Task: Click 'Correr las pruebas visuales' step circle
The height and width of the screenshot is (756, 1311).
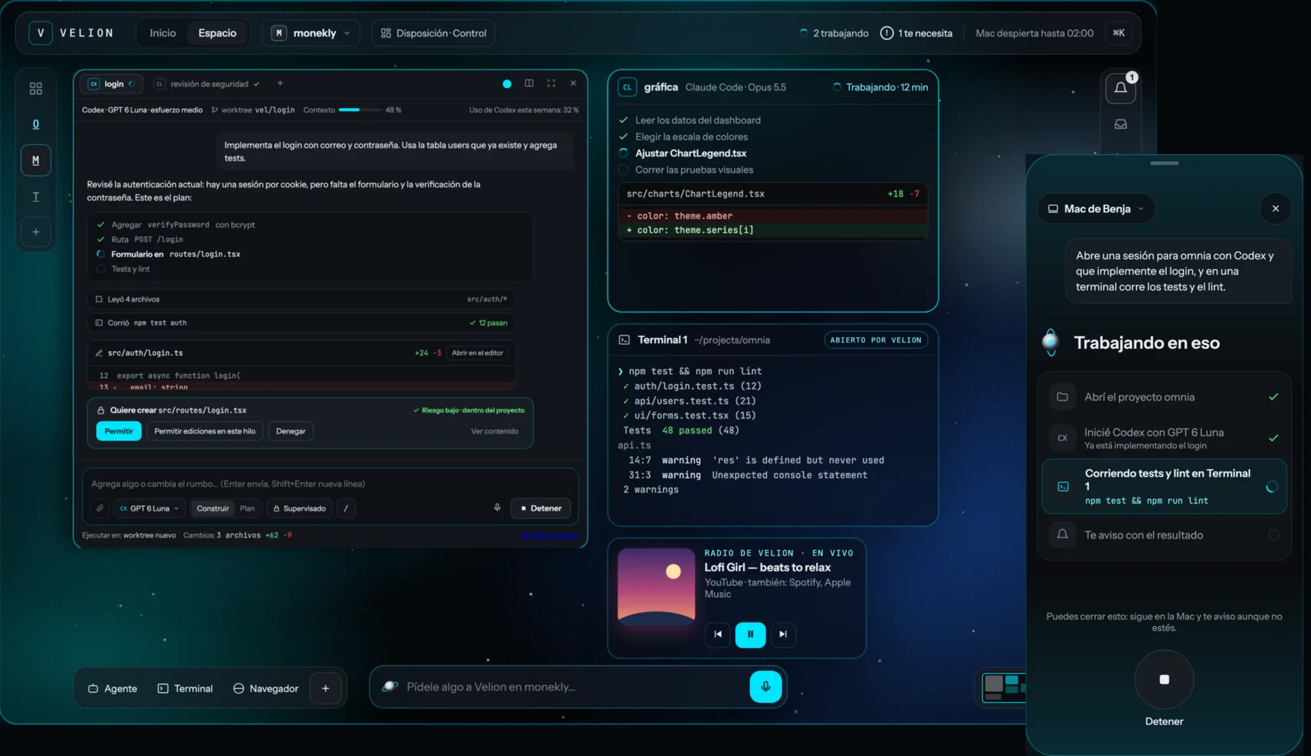Action: coord(623,170)
